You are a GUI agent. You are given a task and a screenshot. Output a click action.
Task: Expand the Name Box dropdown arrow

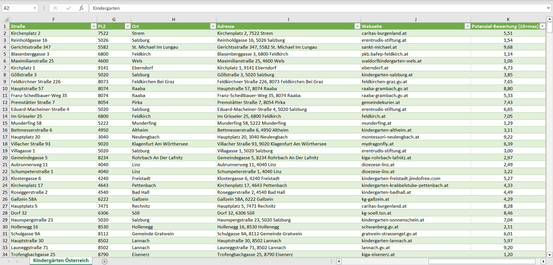[x=35, y=8]
